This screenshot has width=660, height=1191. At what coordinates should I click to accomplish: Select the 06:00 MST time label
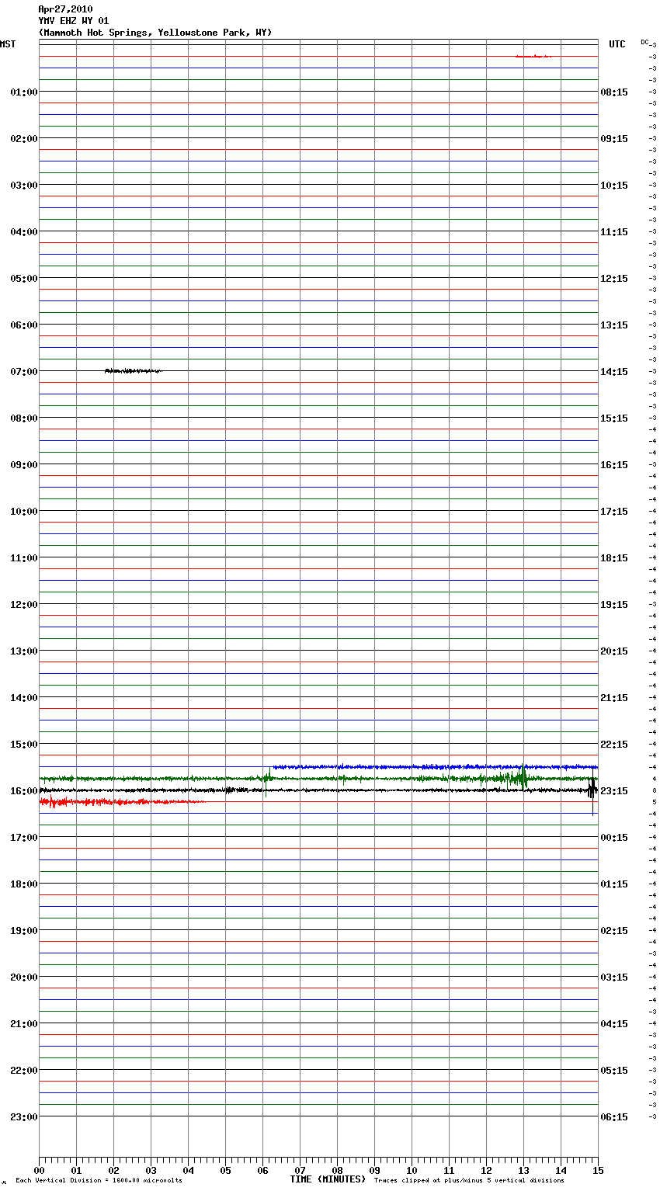coord(24,325)
